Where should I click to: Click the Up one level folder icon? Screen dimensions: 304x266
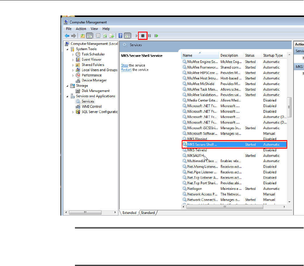coord(83,36)
